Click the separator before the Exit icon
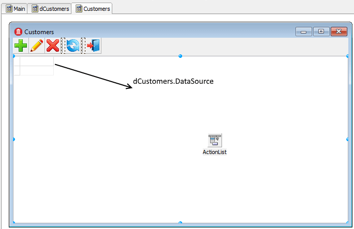 pos(84,46)
